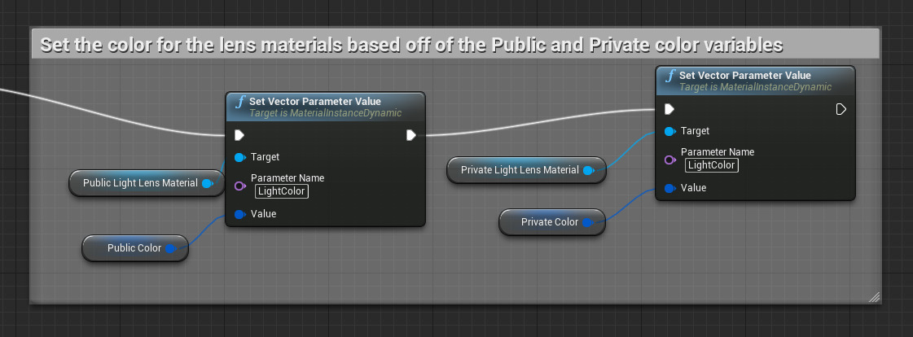Click the first node's LightColor name field

pyautogui.click(x=282, y=192)
